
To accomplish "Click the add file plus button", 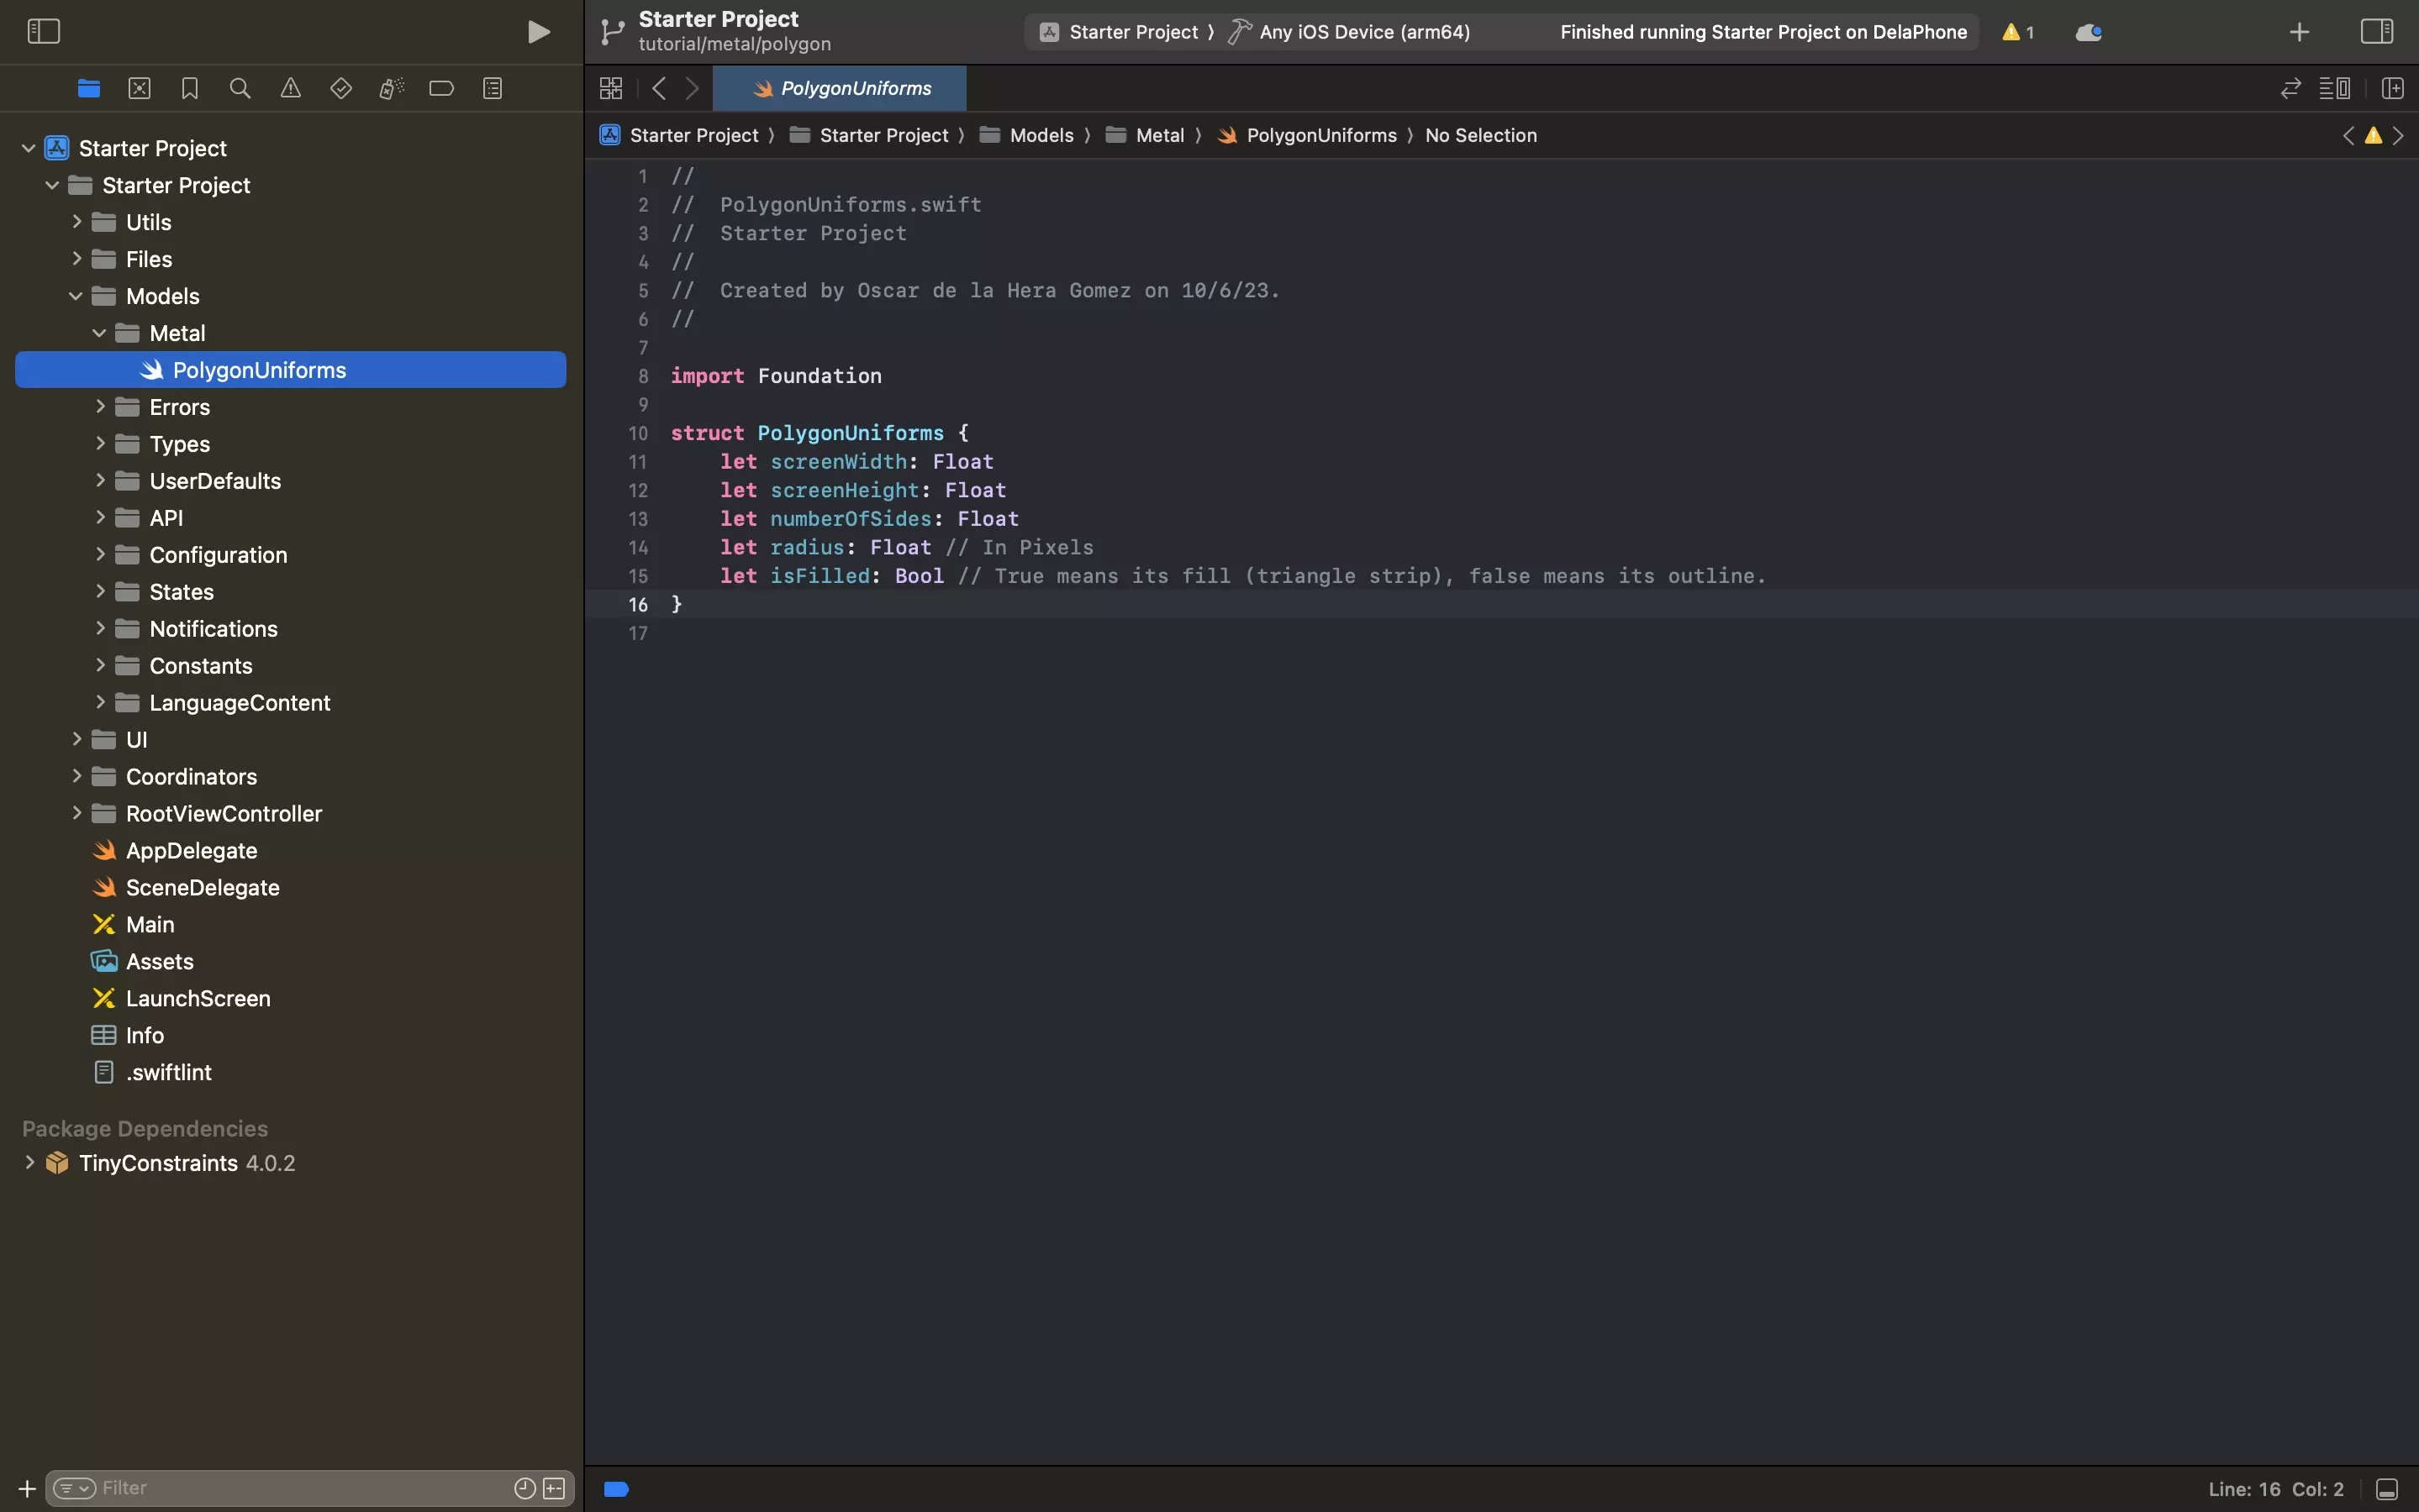I will (27, 1488).
